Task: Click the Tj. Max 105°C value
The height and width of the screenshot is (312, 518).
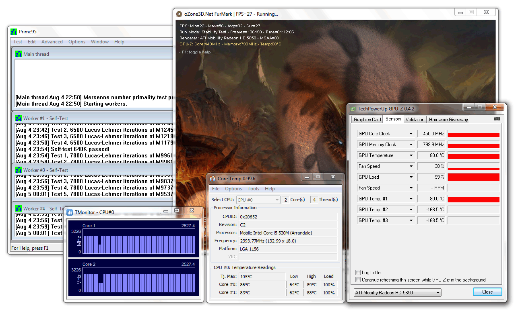Action: click(x=262, y=277)
